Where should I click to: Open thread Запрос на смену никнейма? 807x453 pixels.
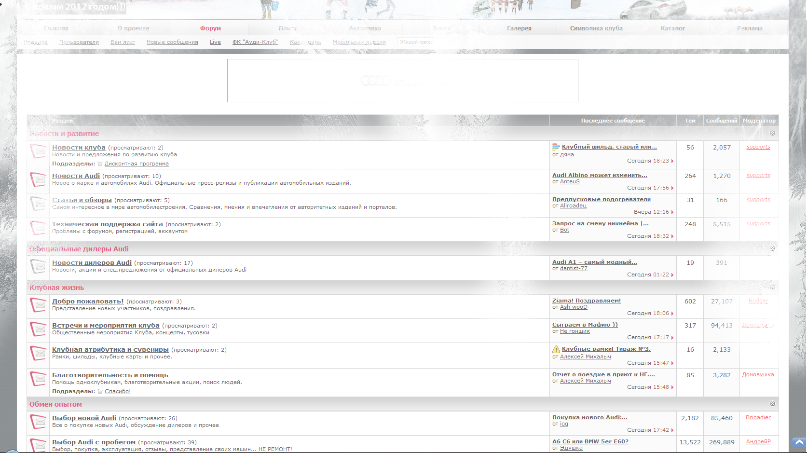[601, 223]
